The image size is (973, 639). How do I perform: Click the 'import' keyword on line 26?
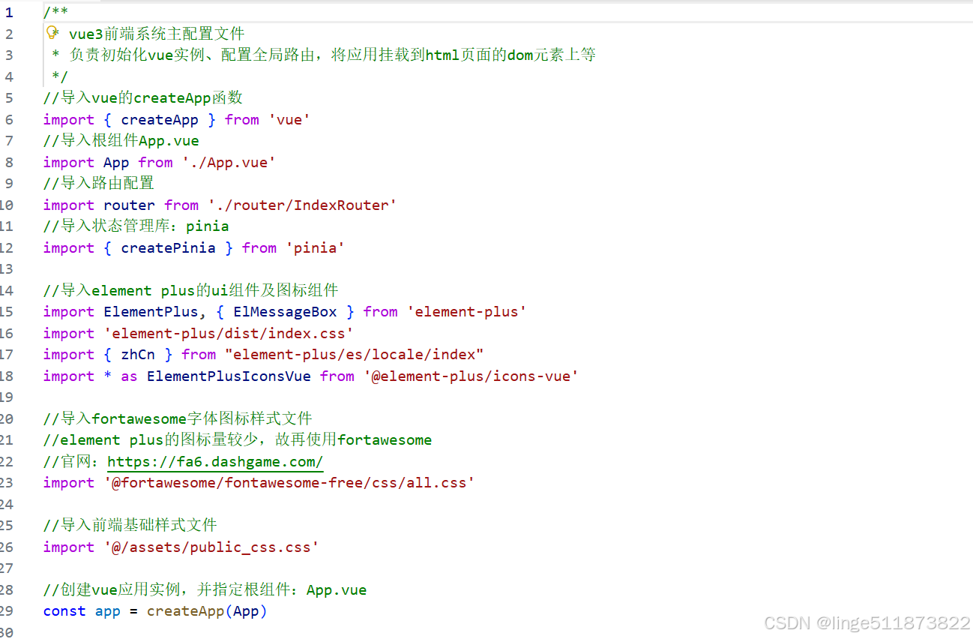[69, 547]
